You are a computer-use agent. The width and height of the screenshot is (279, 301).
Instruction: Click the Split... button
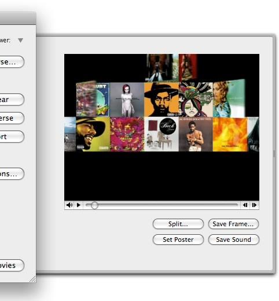tap(178, 224)
